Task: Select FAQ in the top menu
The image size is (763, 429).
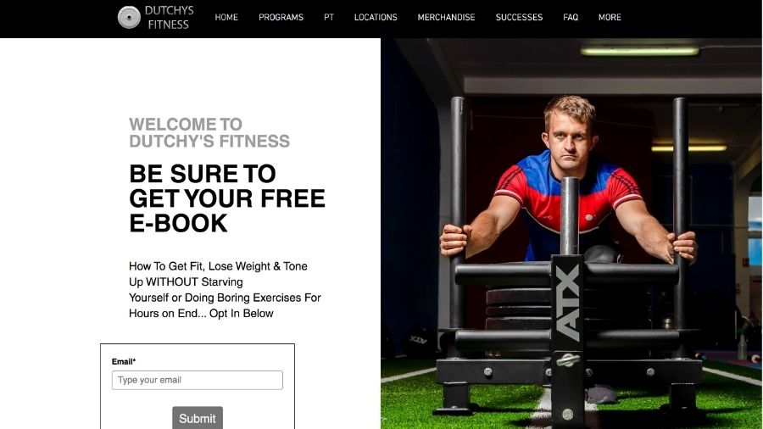Action: coord(571,17)
